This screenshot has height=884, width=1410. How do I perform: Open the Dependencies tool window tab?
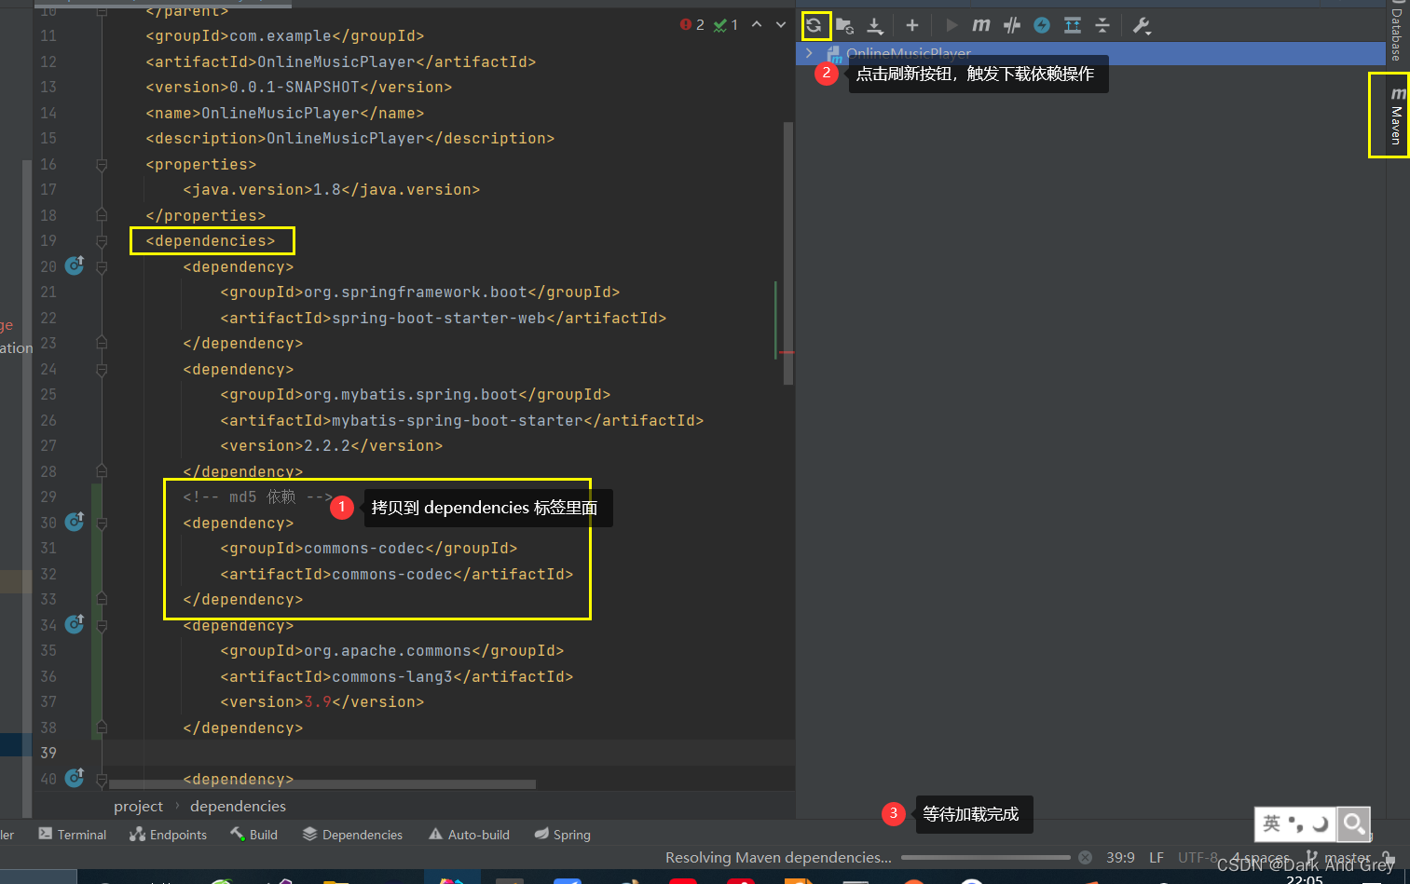[x=352, y=835]
